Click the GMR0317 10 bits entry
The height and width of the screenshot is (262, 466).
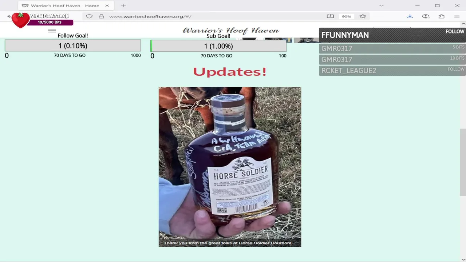pyautogui.click(x=392, y=59)
